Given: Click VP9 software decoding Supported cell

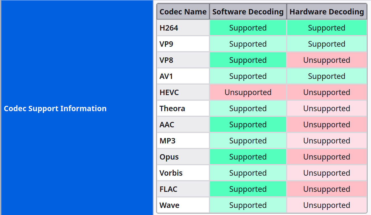Looking at the screenshot, I should [248, 44].
